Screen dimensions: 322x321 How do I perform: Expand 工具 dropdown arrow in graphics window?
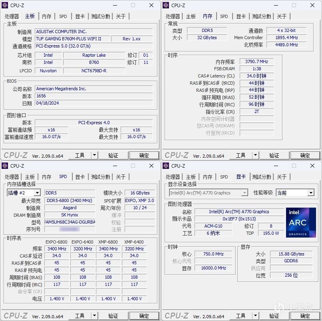255,316
